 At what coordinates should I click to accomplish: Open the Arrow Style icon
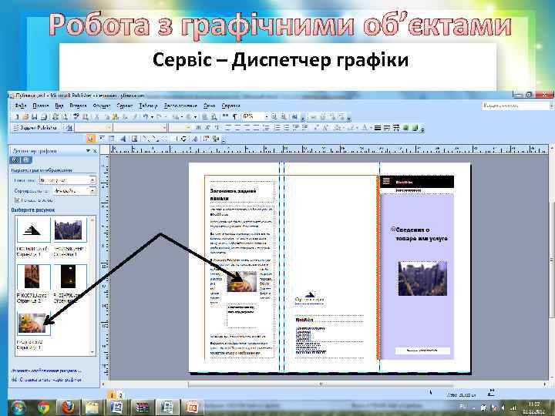396,128
